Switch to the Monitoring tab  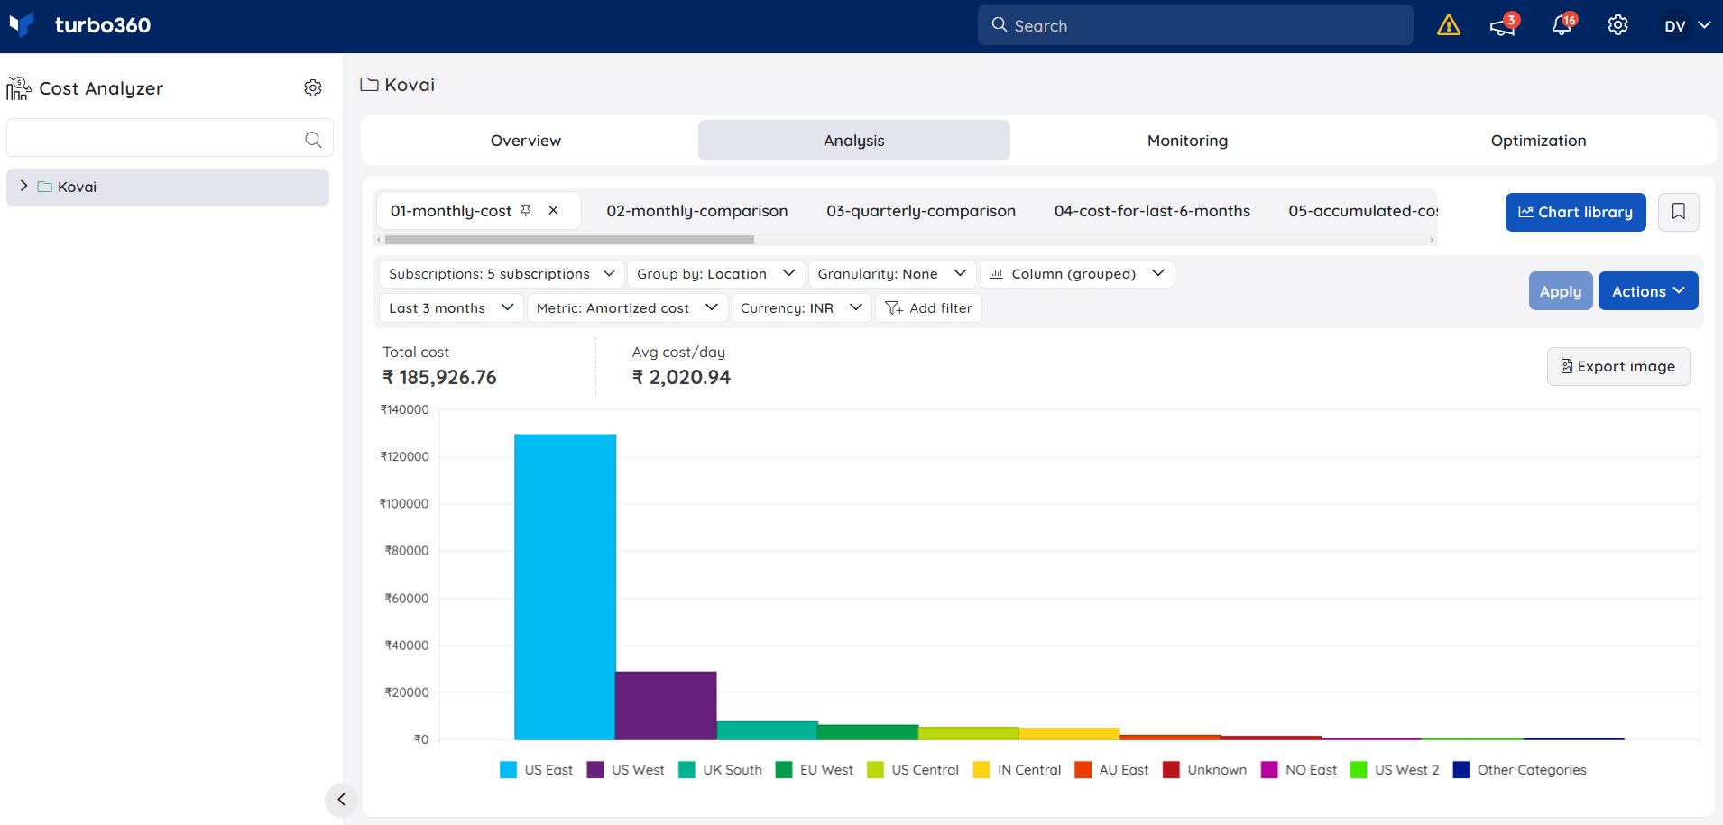tap(1187, 141)
